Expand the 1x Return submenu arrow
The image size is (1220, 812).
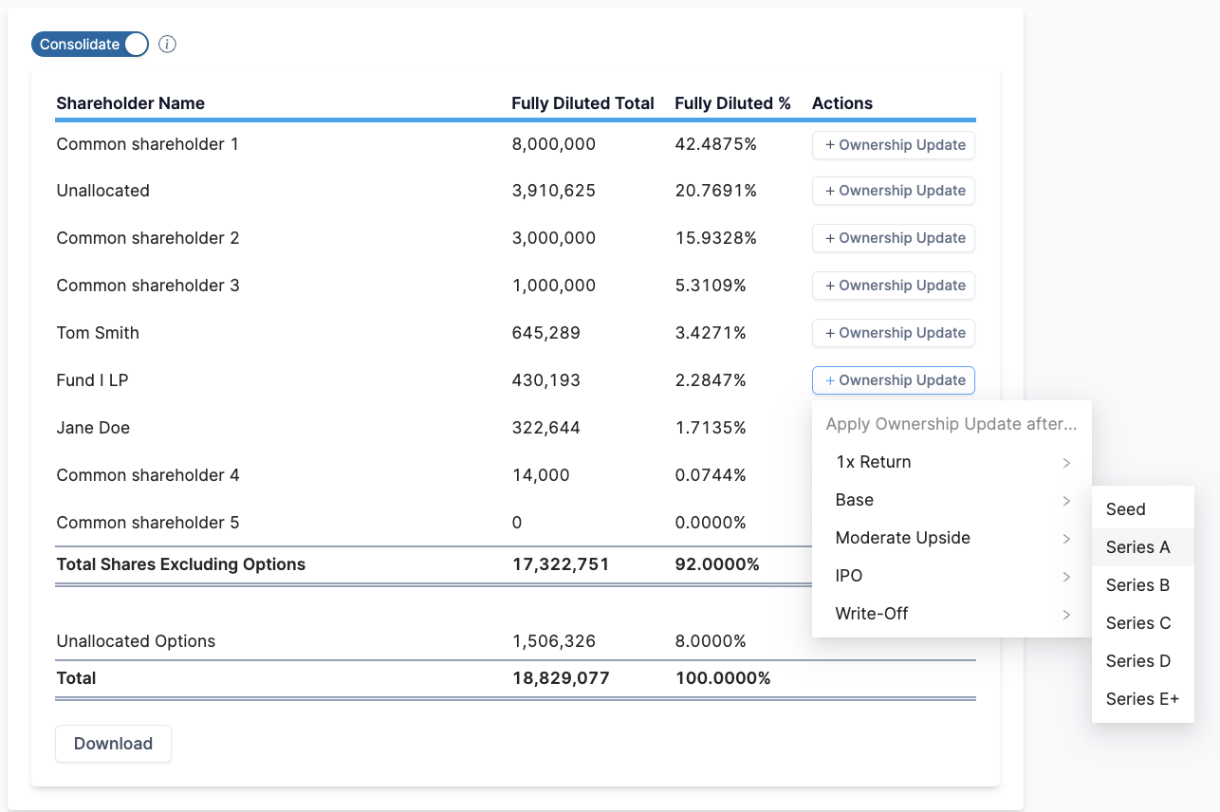click(1066, 463)
